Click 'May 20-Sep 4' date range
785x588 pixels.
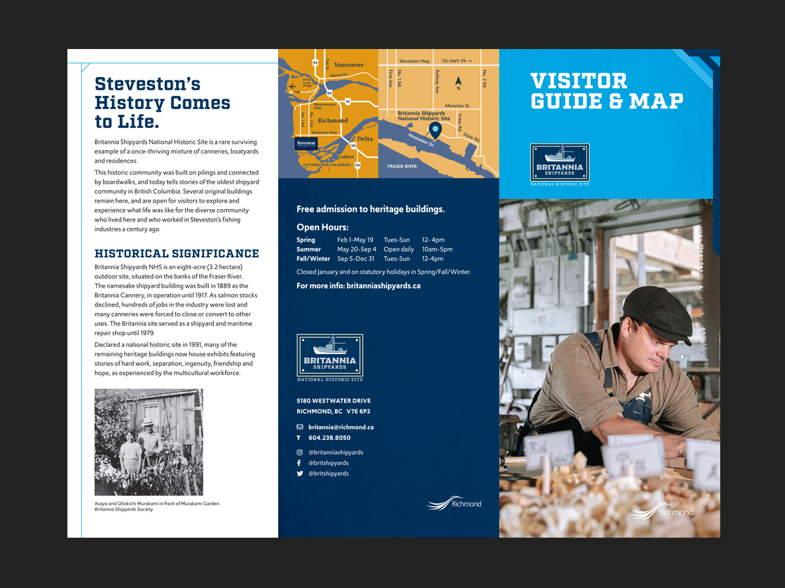coord(357,249)
